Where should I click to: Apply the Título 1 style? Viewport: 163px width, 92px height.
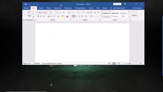124,14
